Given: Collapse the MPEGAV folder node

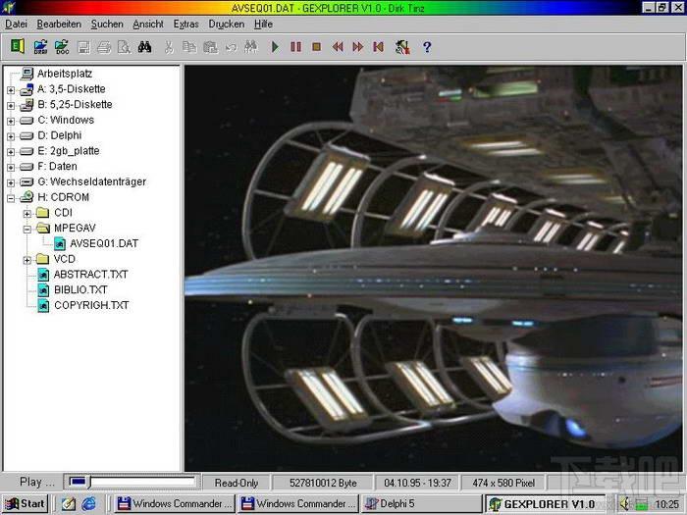Looking at the screenshot, I should (x=26, y=228).
